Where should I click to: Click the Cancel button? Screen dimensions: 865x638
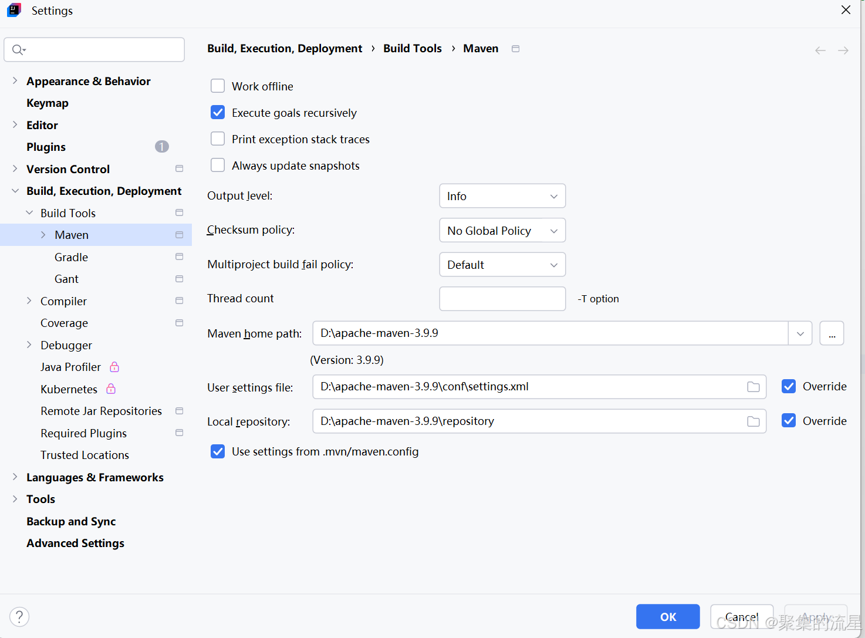pyautogui.click(x=742, y=616)
